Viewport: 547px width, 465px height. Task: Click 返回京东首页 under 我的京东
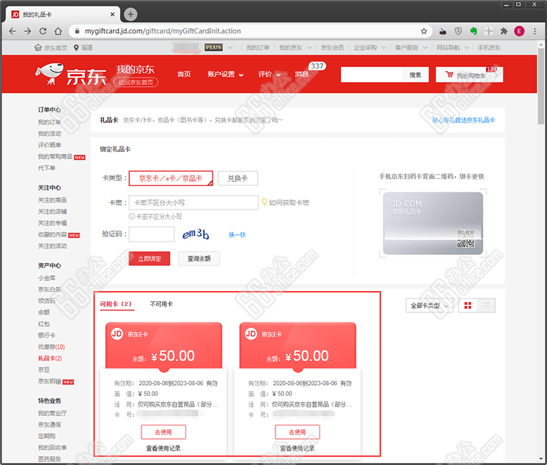point(135,82)
